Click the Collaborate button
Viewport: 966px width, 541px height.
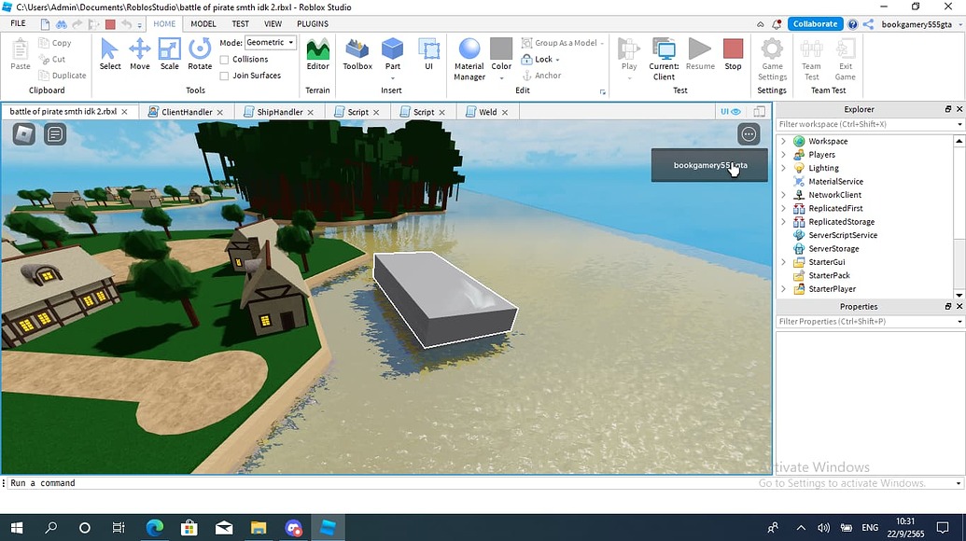815,23
